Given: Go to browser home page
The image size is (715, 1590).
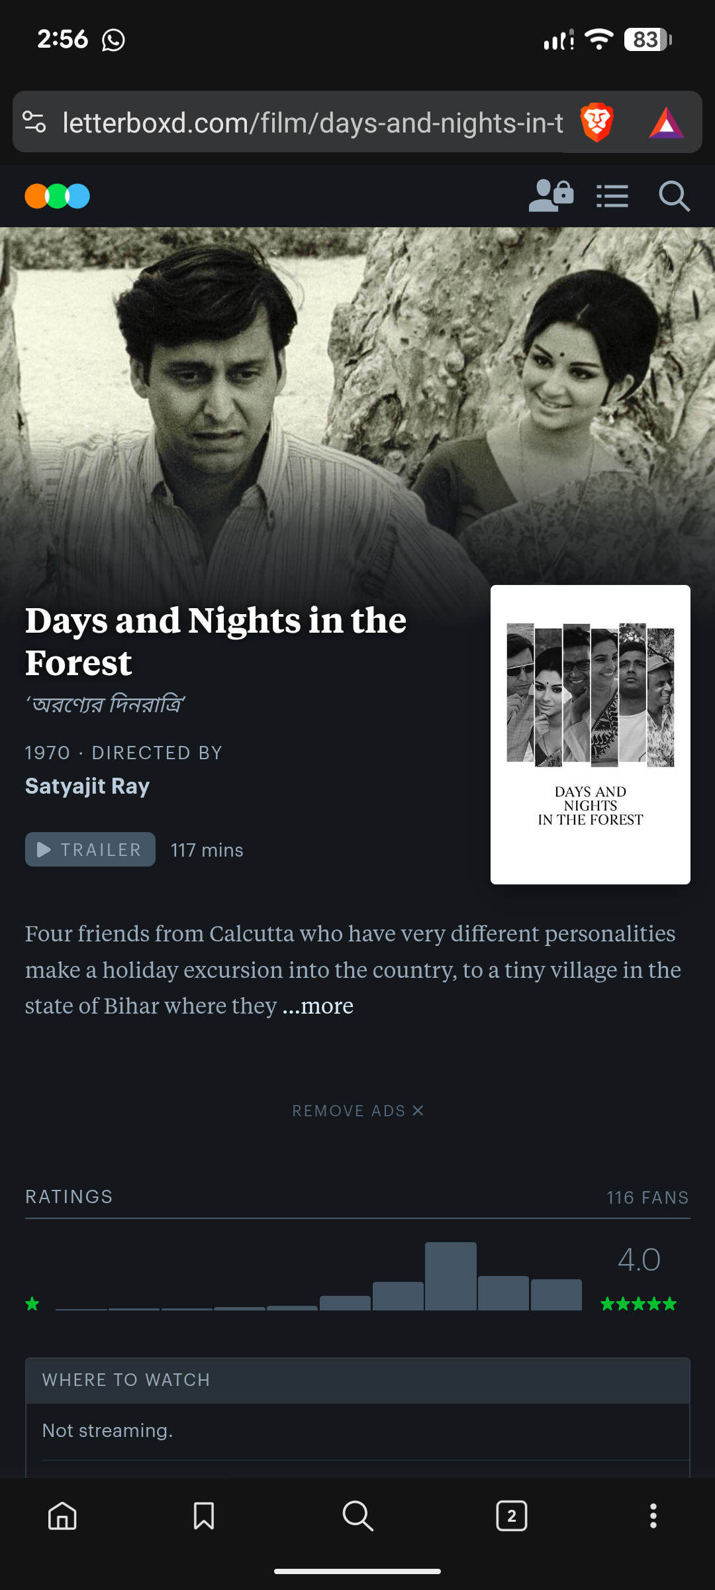Looking at the screenshot, I should click(62, 1516).
